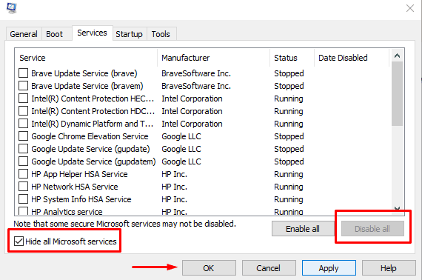Open the Tools tab

point(161,34)
